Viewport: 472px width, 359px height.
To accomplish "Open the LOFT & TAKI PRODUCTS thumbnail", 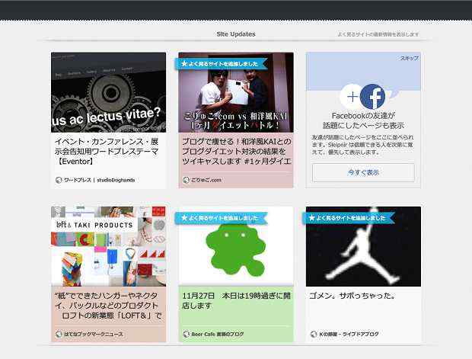I will [108, 246].
